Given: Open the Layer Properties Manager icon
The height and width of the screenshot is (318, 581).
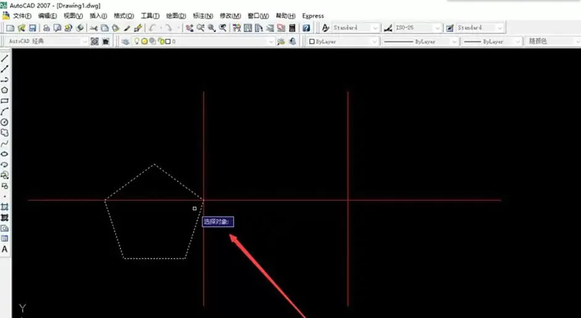Looking at the screenshot, I should tap(126, 41).
